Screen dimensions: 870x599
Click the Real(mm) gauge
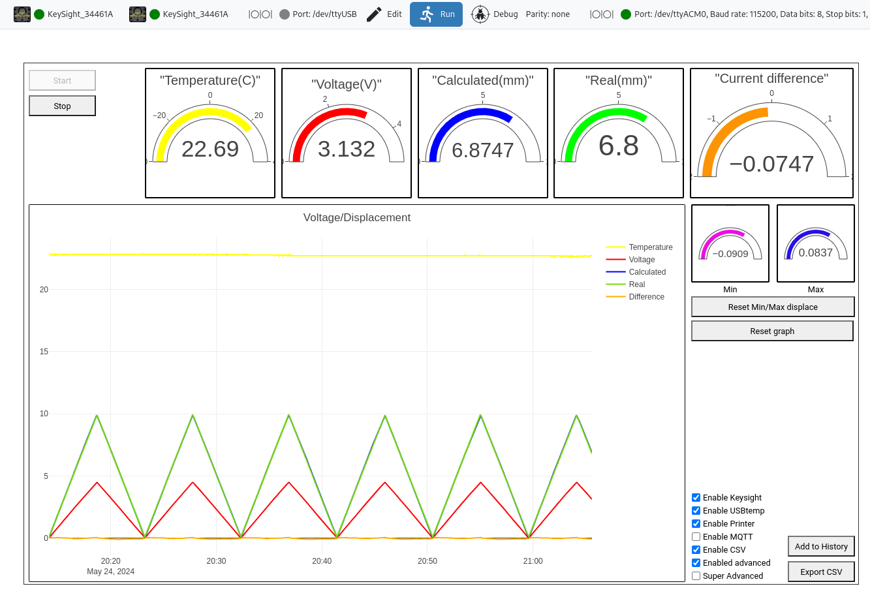(x=619, y=133)
